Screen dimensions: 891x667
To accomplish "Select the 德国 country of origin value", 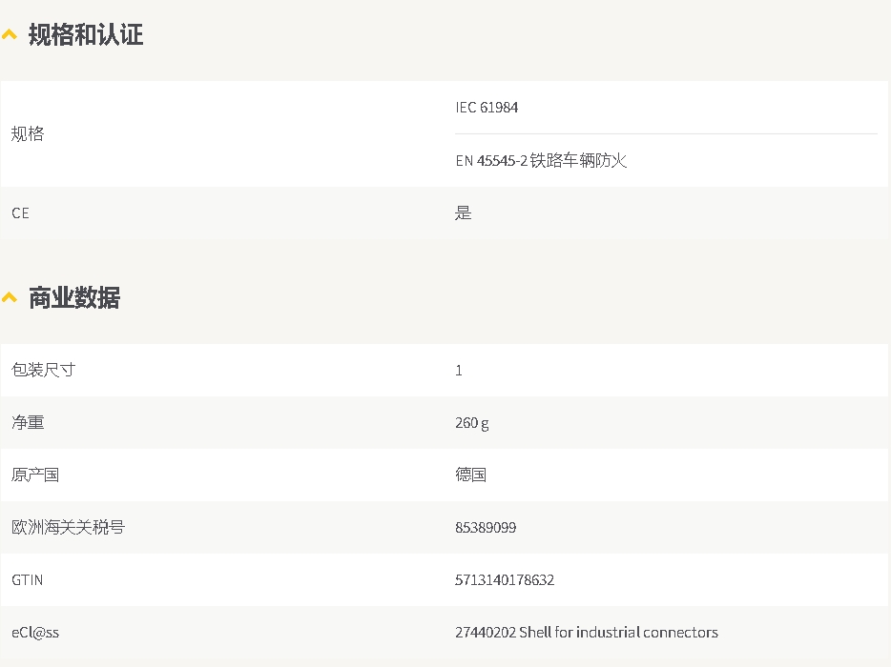I will [470, 475].
